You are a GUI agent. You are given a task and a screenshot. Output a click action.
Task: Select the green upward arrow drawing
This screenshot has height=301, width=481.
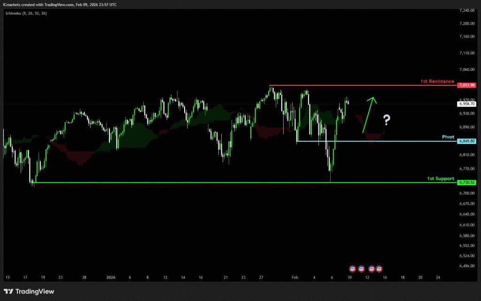tap(368, 114)
